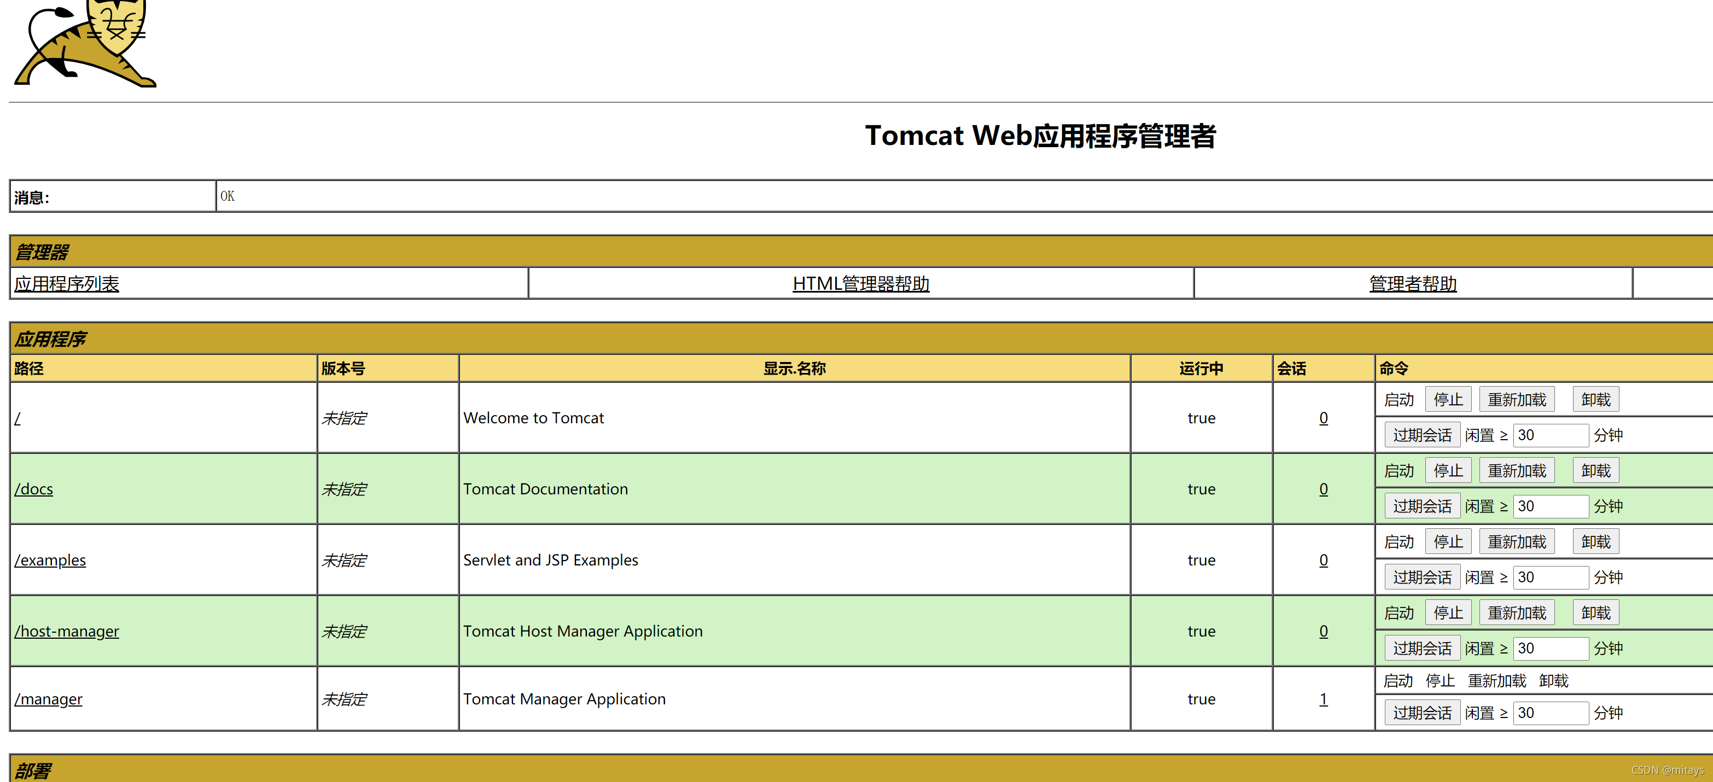The height and width of the screenshot is (782, 1713).
Task: Click the 运行中 column header
Action: [x=1201, y=369]
